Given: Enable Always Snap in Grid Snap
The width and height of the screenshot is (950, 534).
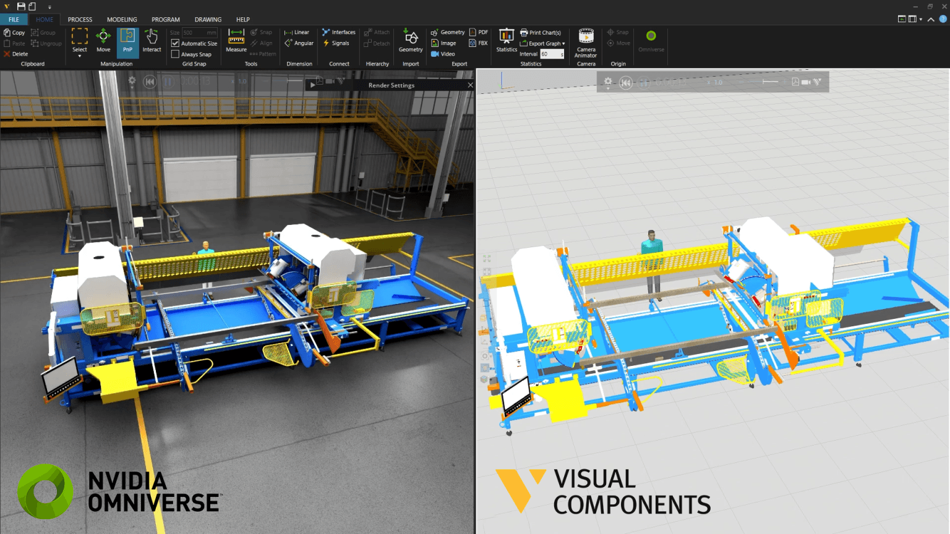Looking at the screenshot, I should 176,54.
